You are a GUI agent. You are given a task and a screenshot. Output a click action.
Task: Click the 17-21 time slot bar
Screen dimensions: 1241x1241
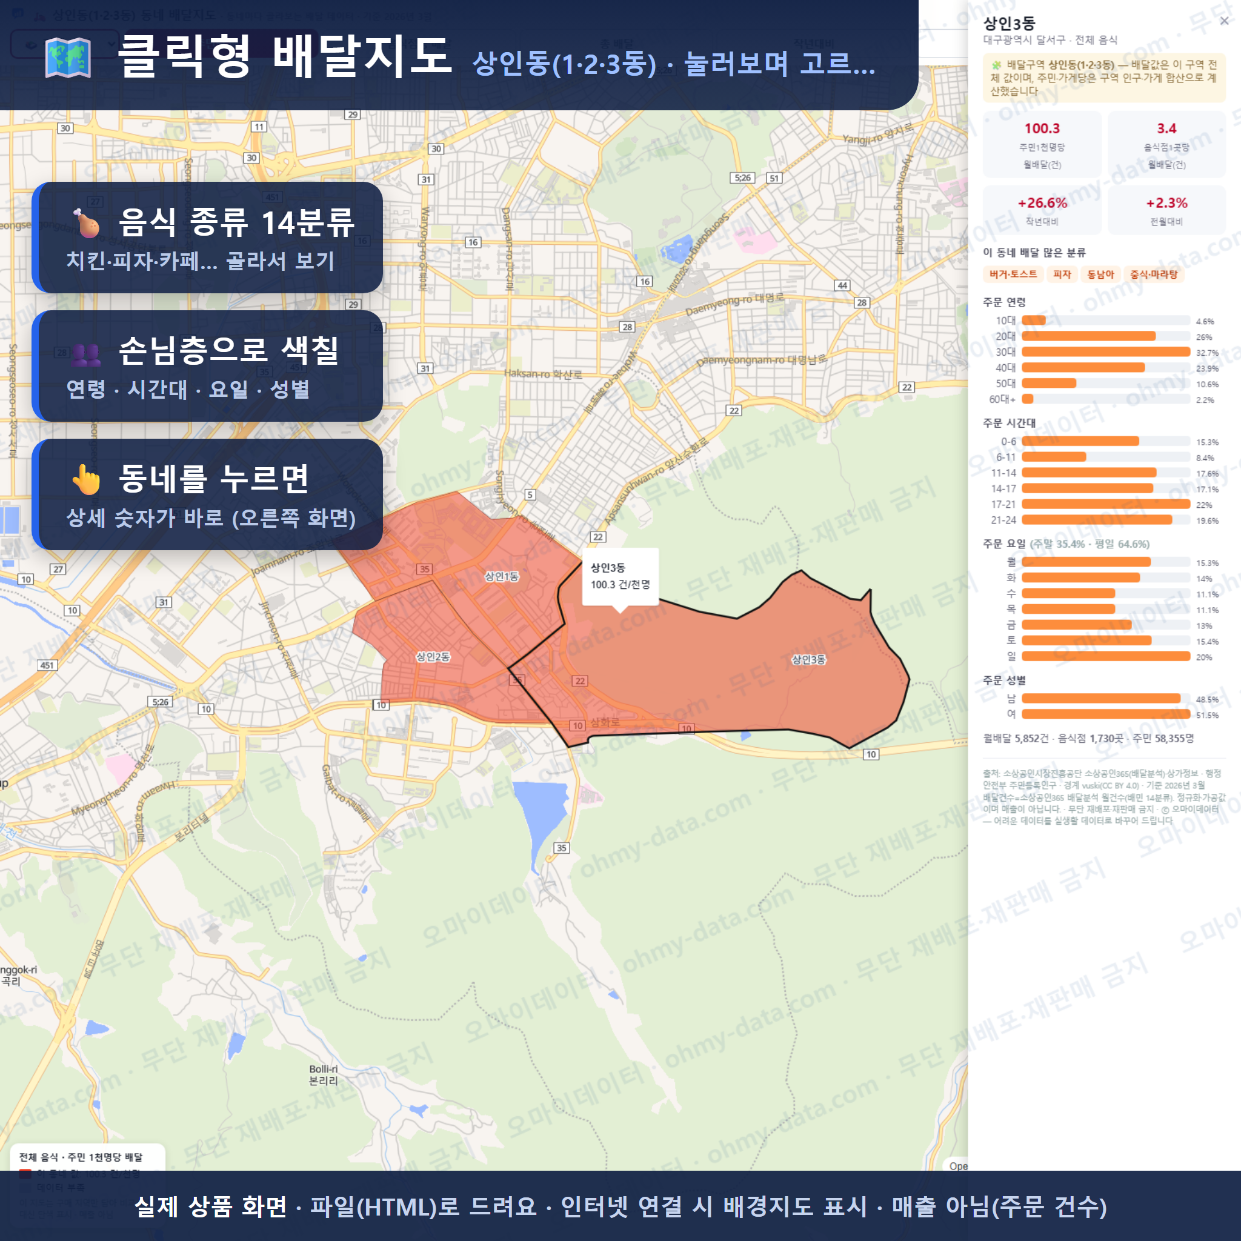pyautogui.click(x=1105, y=504)
